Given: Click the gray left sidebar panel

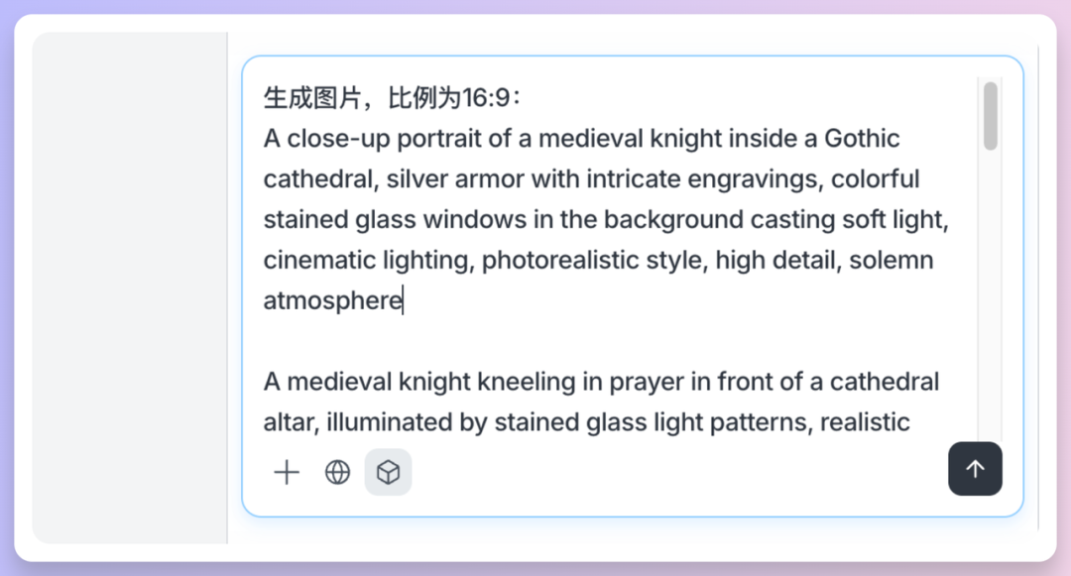Looking at the screenshot, I should pos(130,288).
